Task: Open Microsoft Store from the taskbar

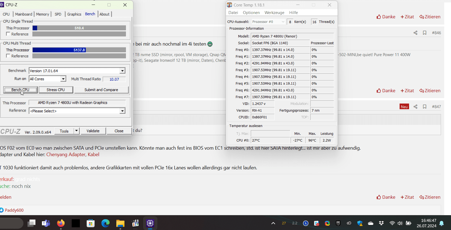Action: (91, 223)
